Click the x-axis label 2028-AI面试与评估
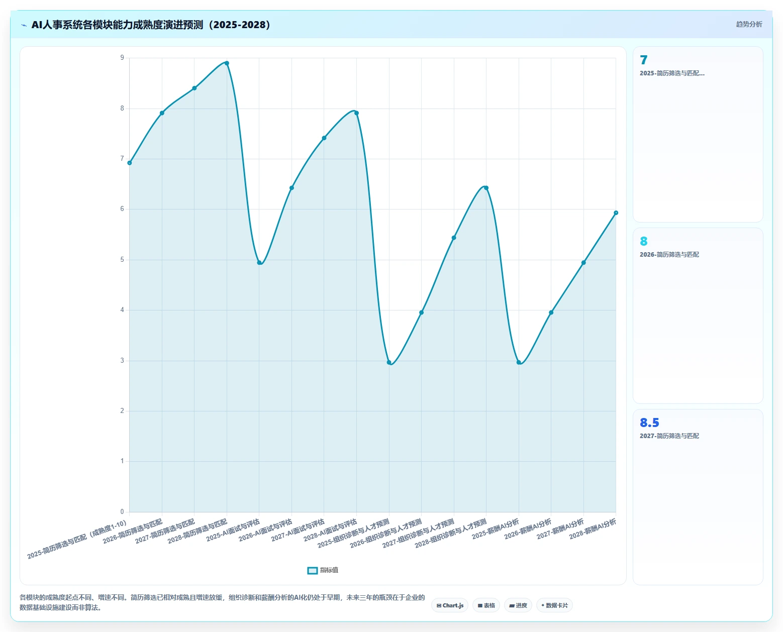The image size is (783, 632). [330, 530]
